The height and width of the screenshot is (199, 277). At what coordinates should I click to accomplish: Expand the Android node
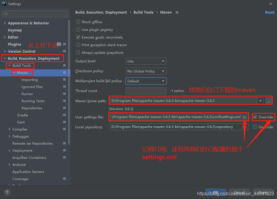[x=9, y=164]
